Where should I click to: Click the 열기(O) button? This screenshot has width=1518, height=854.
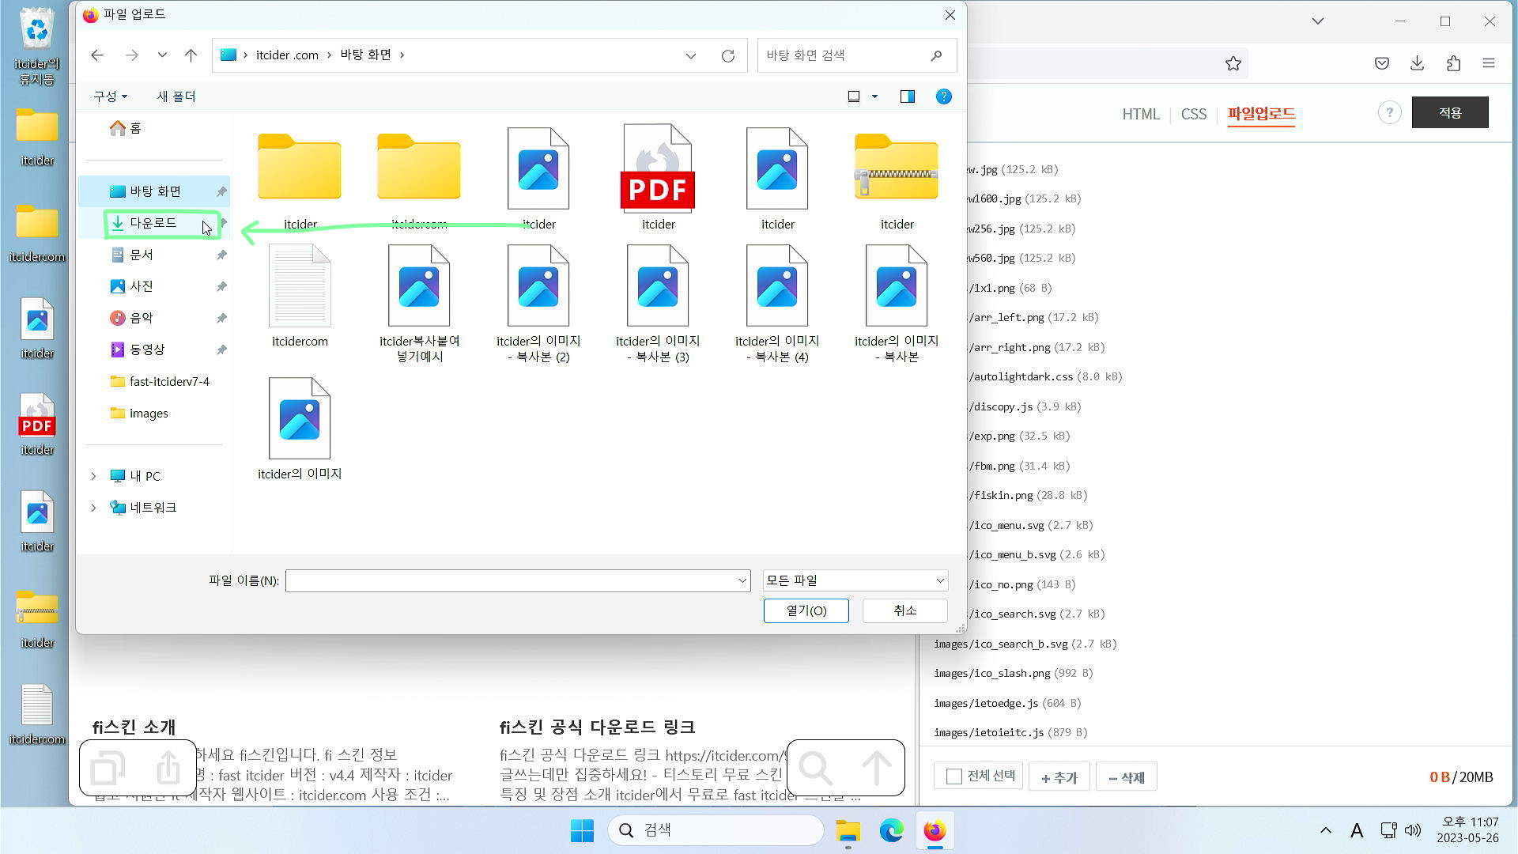tap(806, 610)
